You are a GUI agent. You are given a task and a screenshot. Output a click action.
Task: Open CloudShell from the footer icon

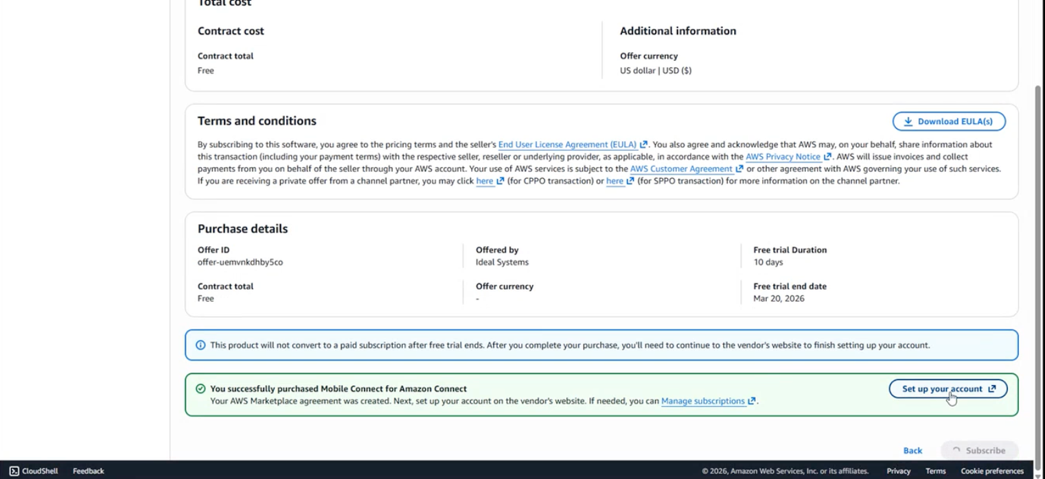point(14,471)
